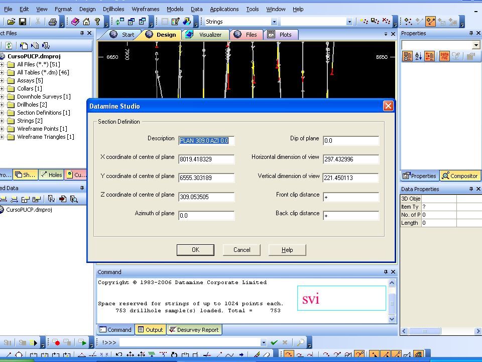The image size is (482, 362).
Task: Click the Print toolbar icon
Action: point(53,22)
